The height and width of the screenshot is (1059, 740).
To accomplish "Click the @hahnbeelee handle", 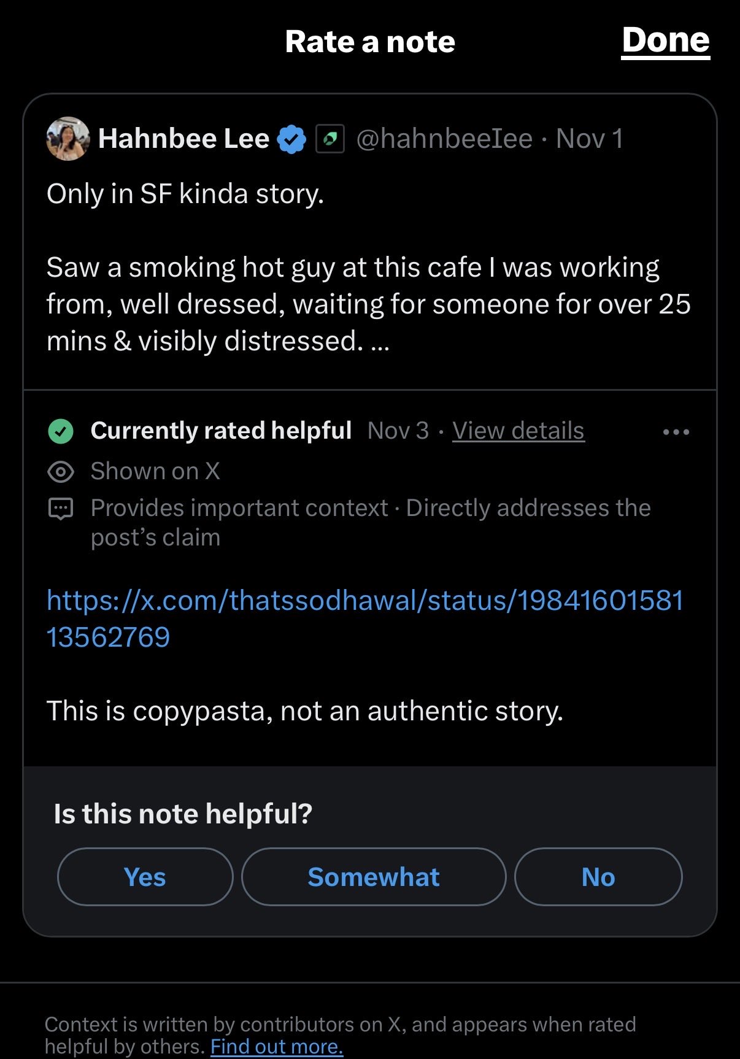I will (x=444, y=139).
